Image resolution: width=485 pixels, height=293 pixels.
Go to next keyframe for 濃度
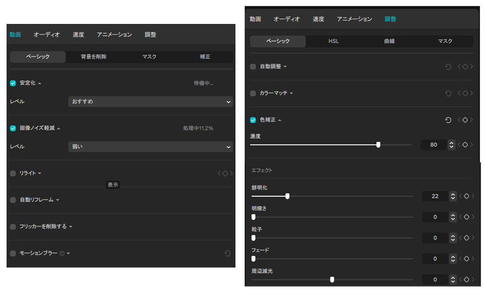click(471, 145)
